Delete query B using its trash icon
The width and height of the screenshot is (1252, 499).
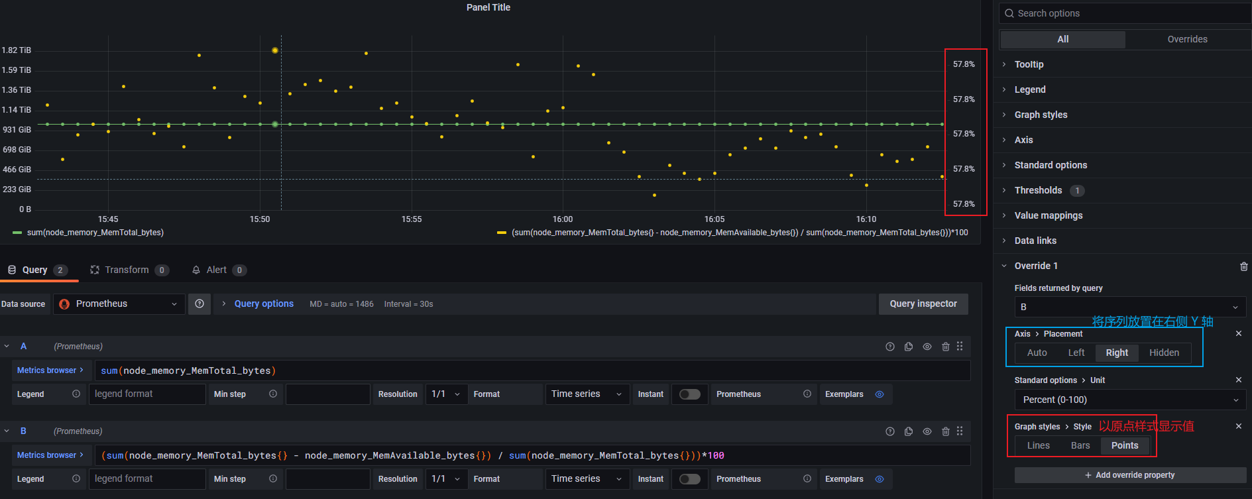(945, 431)
